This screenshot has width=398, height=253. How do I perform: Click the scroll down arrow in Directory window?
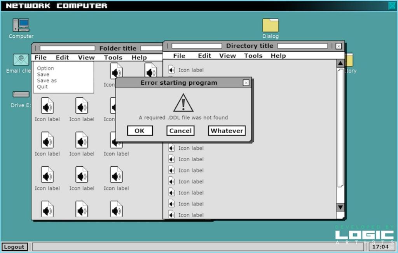click(340, 208)
